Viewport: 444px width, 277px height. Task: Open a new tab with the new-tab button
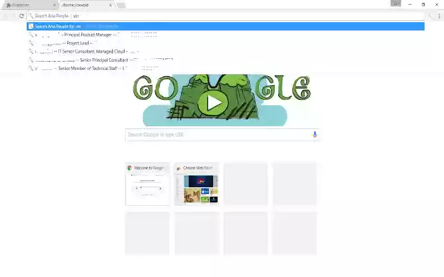(121, 6)
